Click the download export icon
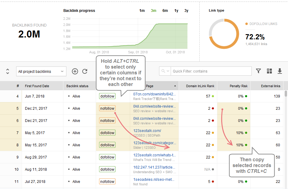Viewport: 288px width, 189px height. [x=280, y=71]
